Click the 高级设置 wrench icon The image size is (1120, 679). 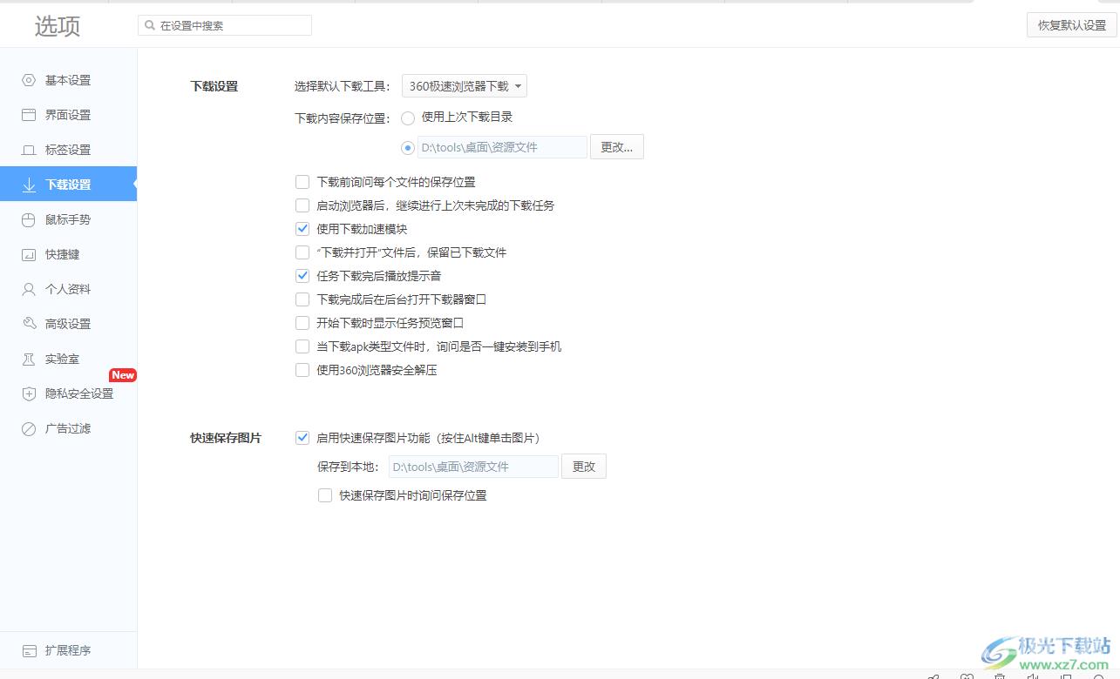(x=29, y=324)
